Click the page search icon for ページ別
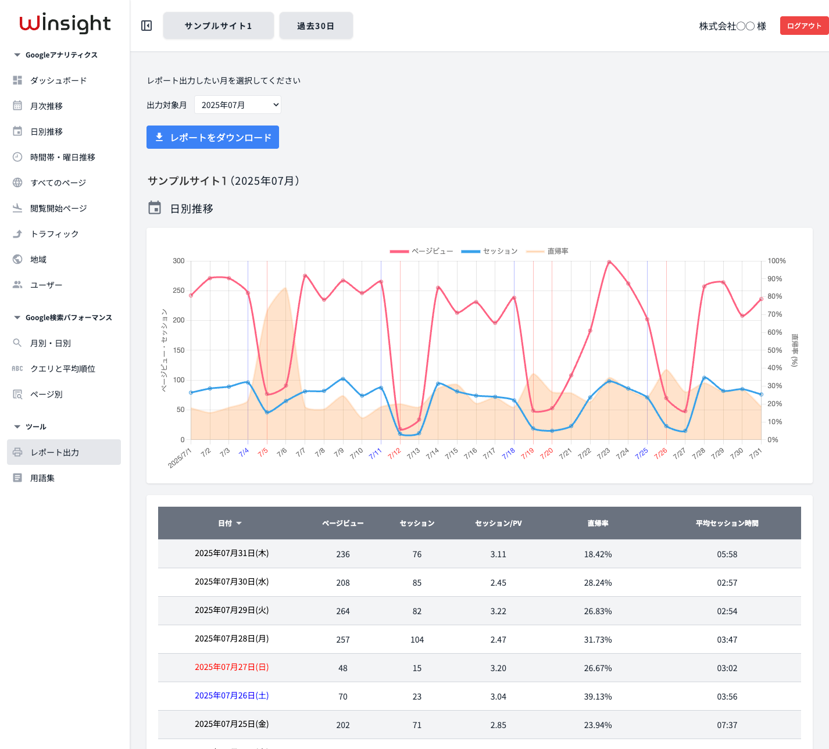829x749 pixels. [17, 394]
